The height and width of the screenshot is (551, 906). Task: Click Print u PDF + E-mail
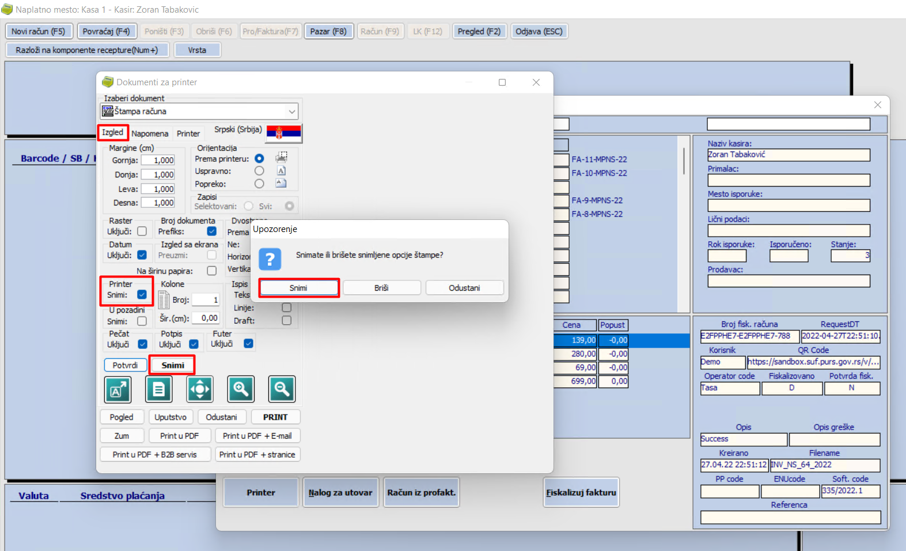click(257, 436)
